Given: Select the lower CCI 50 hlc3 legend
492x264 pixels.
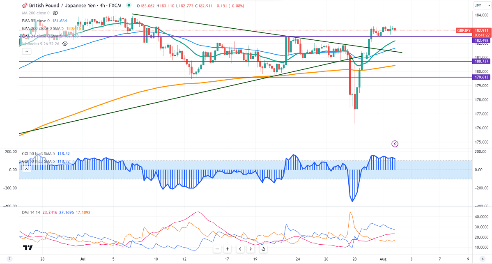Looking at the screenshot, I should [38, 161].
